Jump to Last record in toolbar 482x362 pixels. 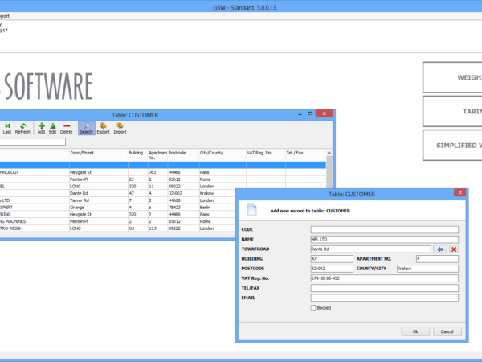pyautogui.click(x=7, y=128)
